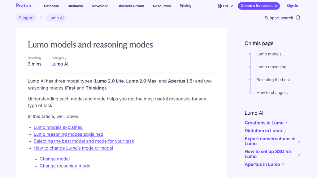Jump to Lumo models explained
The height and width of the screenshot is (178, 317).
coord(58,127)
